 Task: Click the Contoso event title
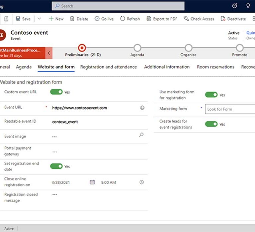tap(29, 33)
